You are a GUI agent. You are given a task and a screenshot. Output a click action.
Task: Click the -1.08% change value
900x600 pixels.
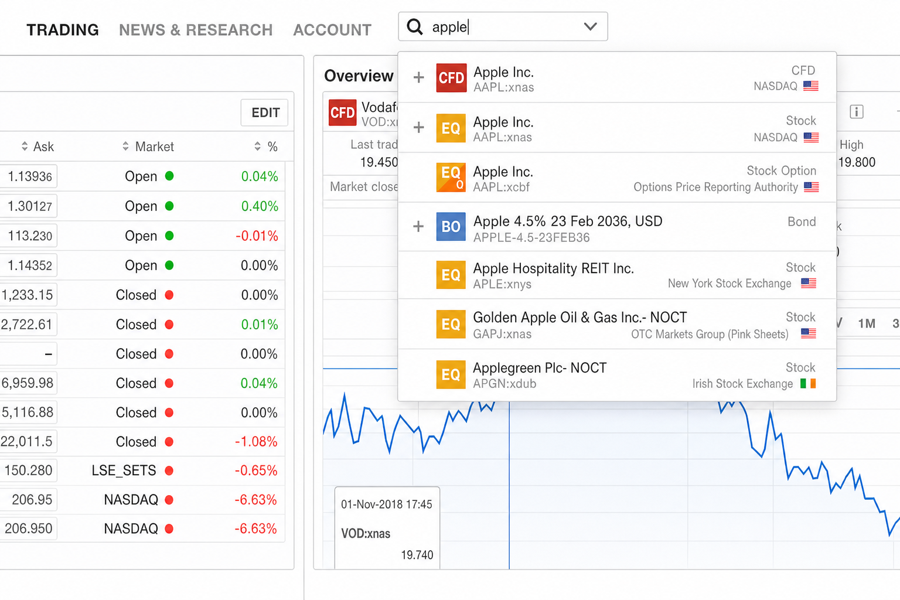click(256, 441)
